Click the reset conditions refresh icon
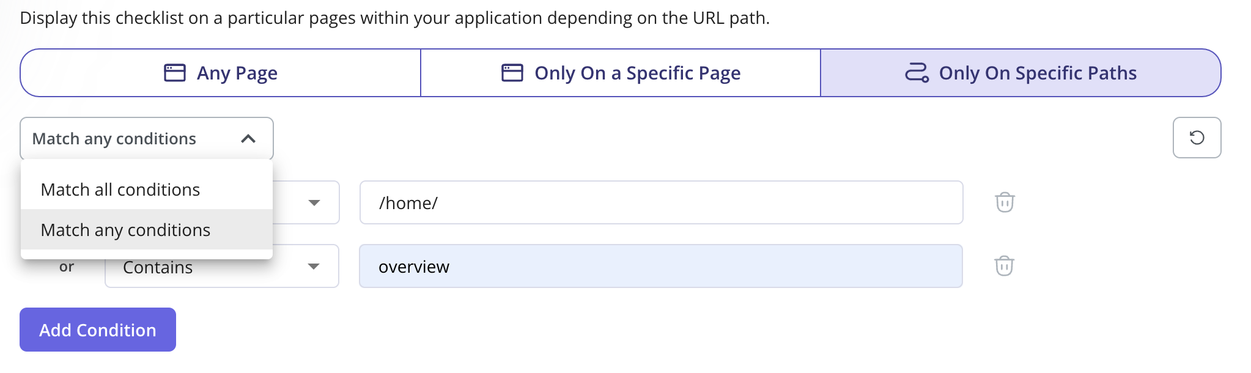 (x=1197, y=138)
